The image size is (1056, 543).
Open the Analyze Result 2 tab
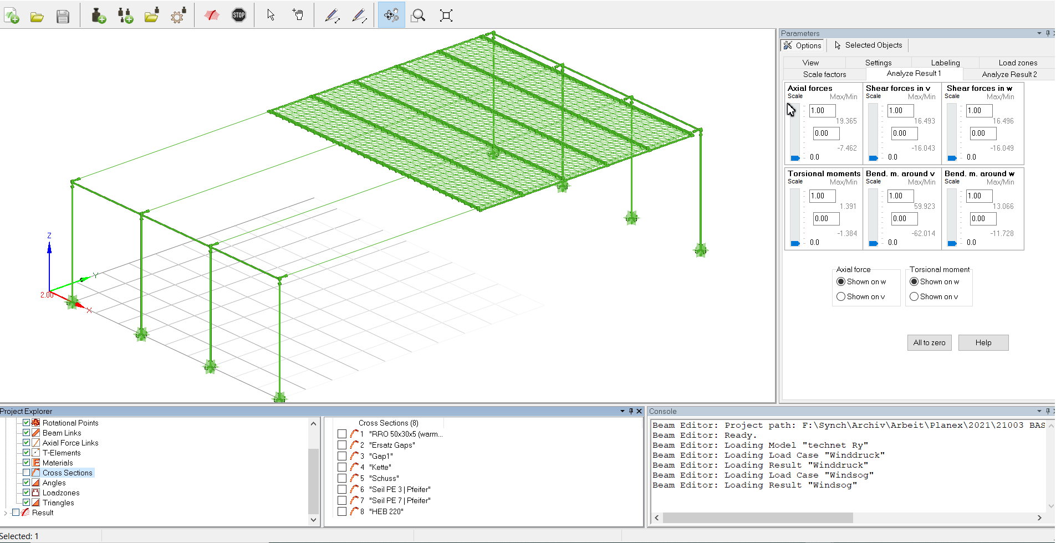point(1009,74)
